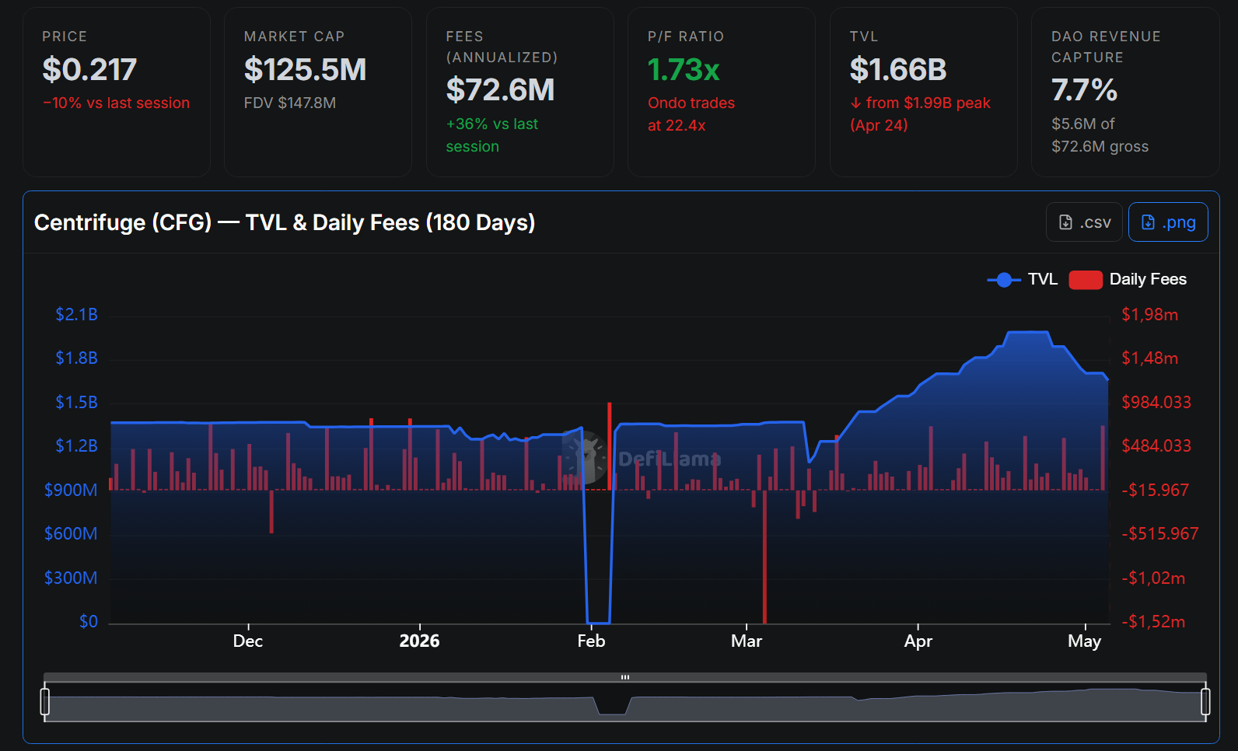Click the range slider overview area
The height and width of the screenshot is (751, 1238).
(625, 702)
